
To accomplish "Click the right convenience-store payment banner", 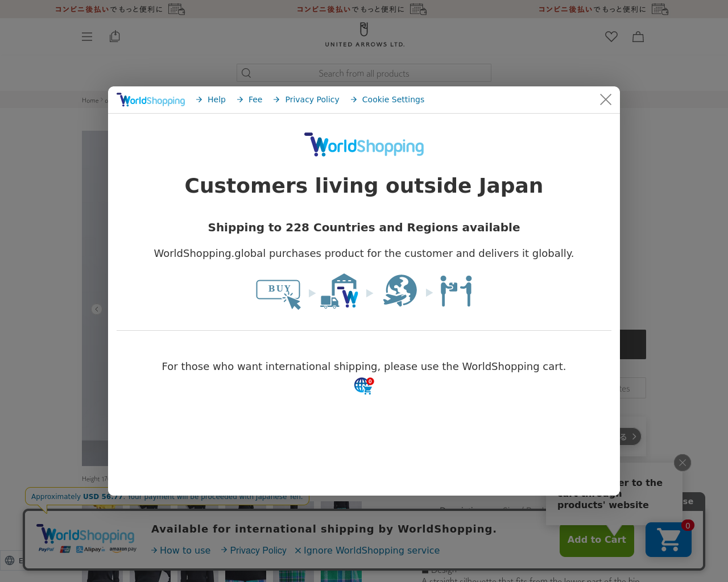I will 603,9.
